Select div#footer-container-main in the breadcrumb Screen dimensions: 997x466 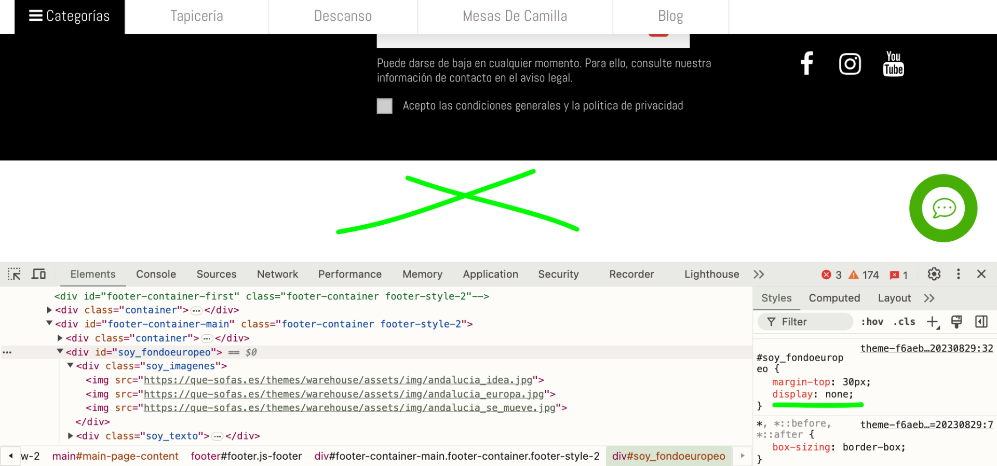(x=457, y=456)
